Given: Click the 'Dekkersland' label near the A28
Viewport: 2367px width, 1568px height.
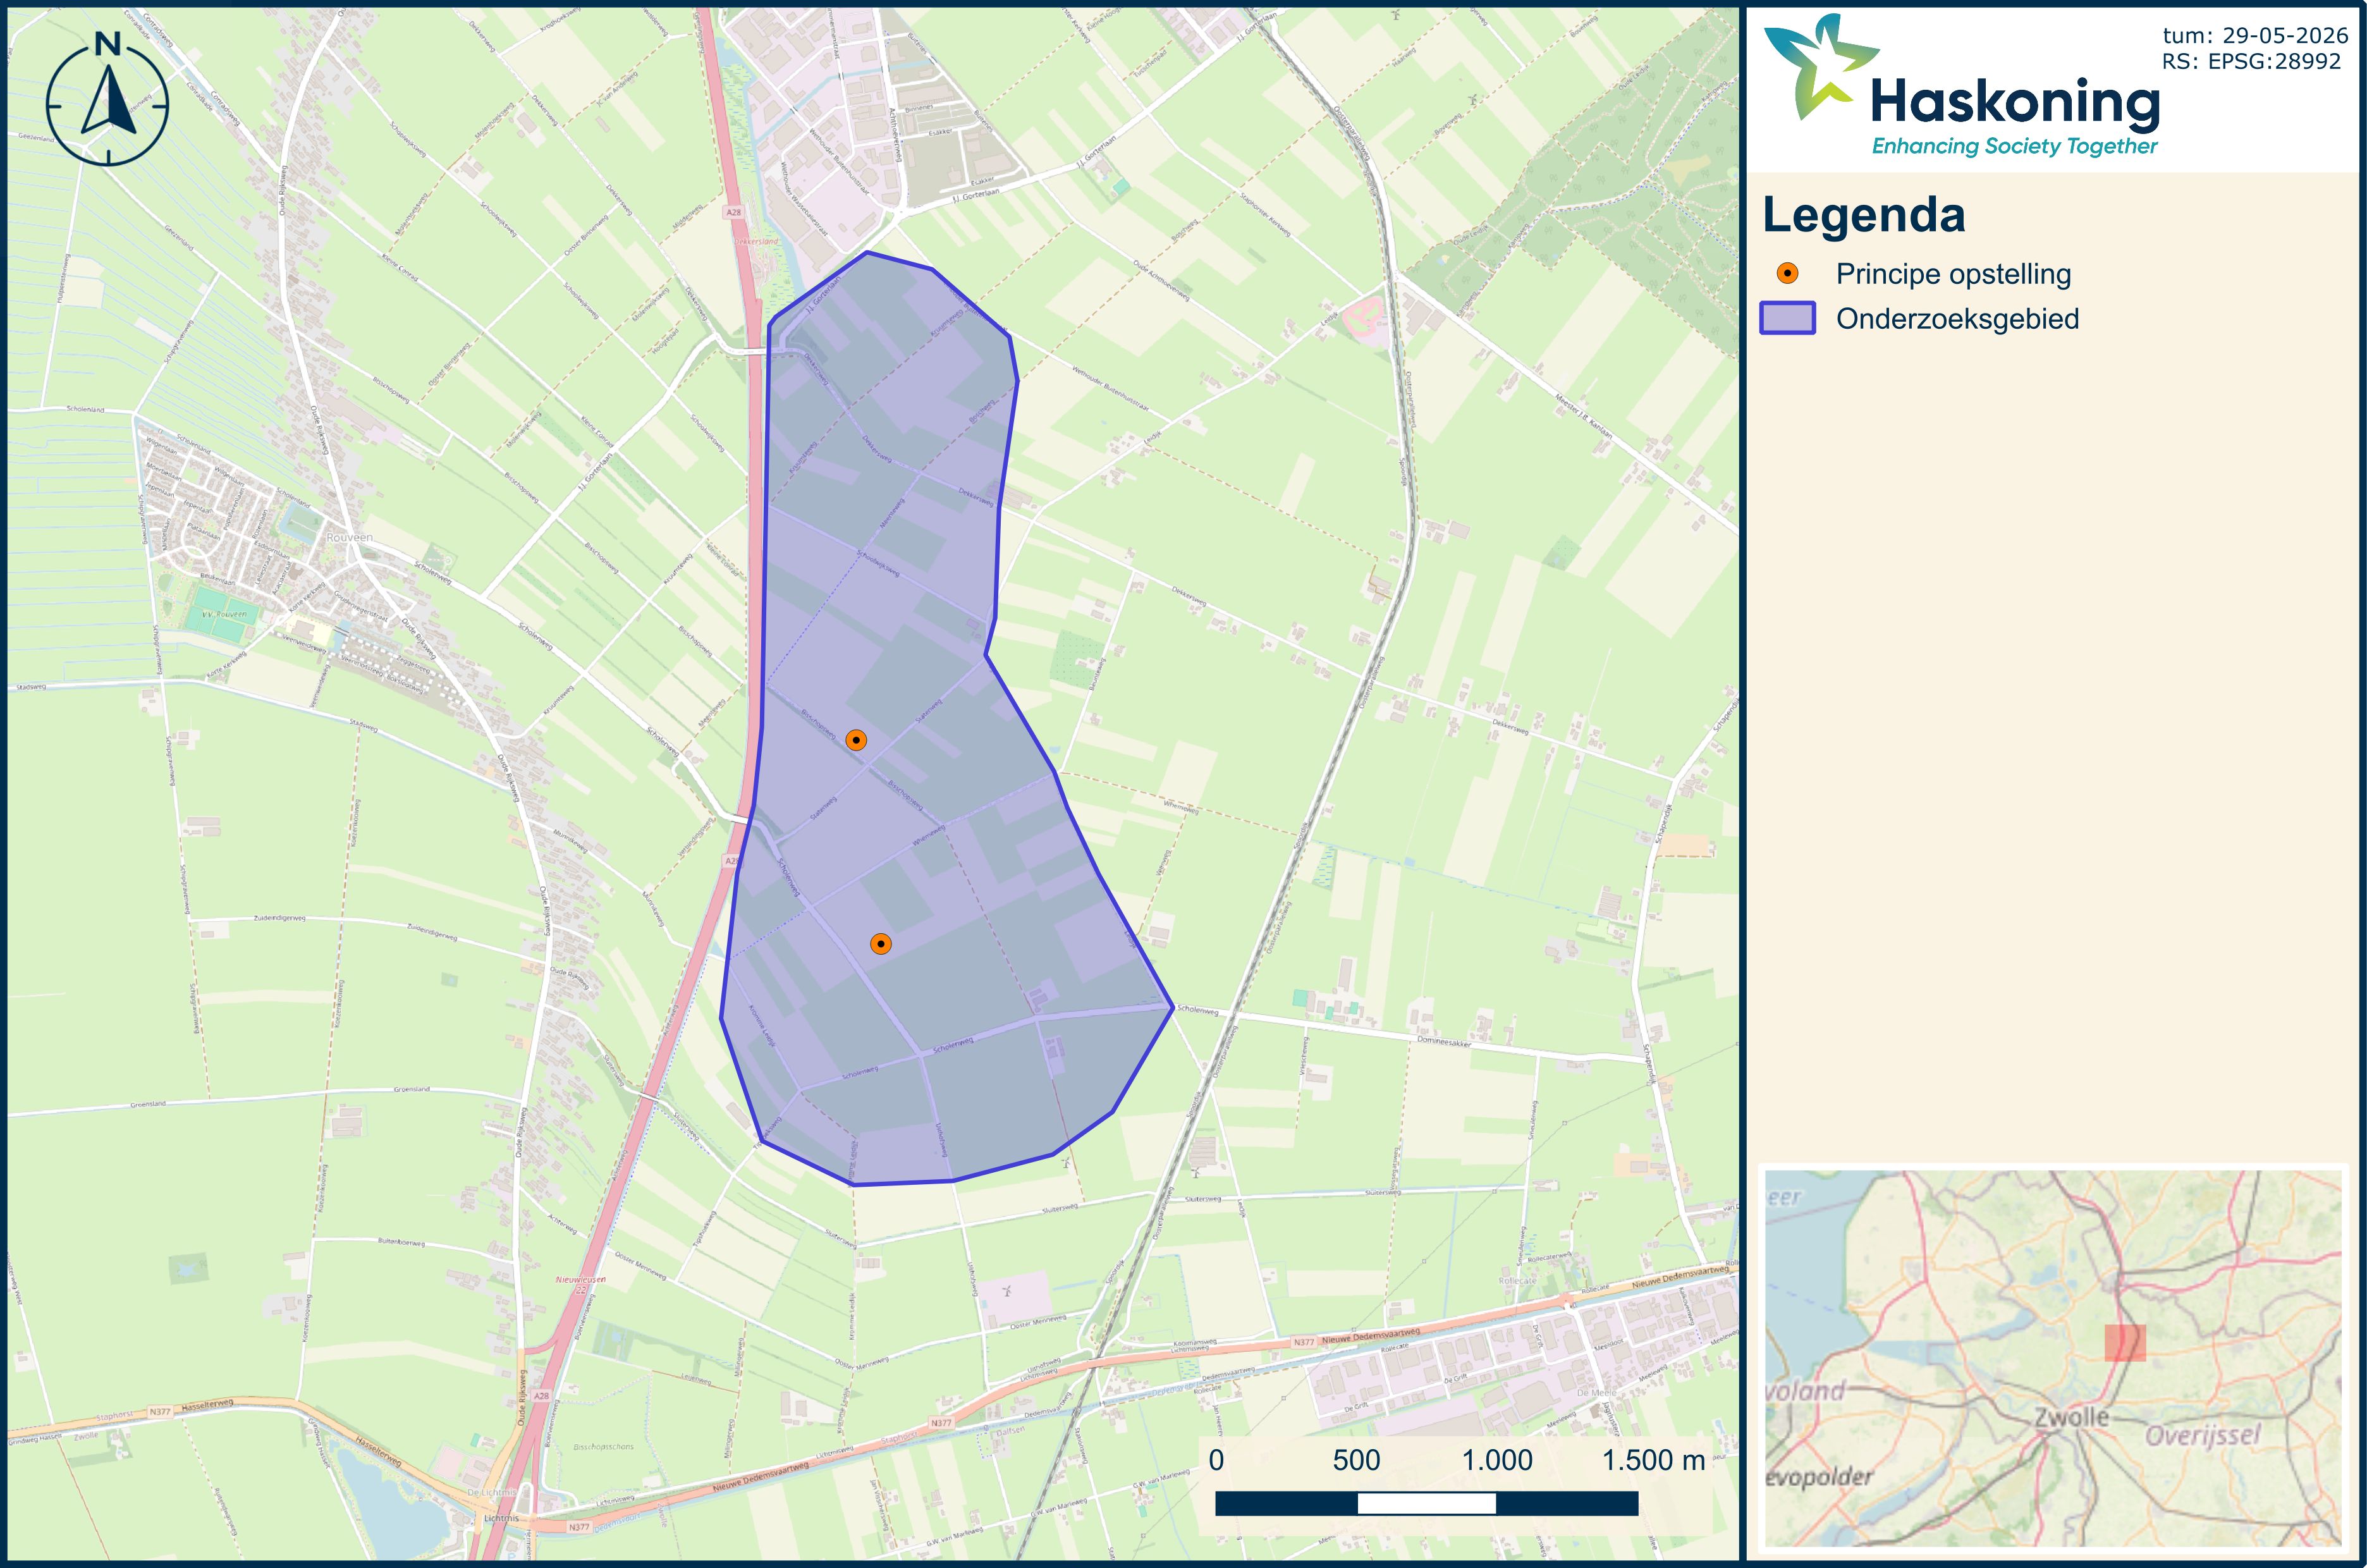Looking at the screenshot, I should point(755,242).
